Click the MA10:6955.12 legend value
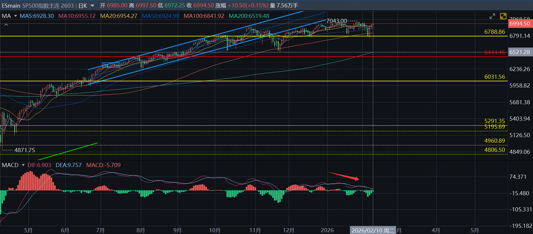This screenshot has height=234, width=533. coord(77,16)
